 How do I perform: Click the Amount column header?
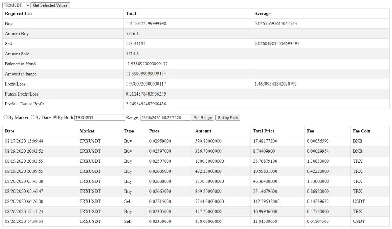click(x=203, y=131)
